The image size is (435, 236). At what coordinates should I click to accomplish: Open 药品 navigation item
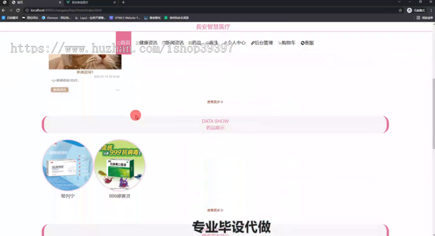click(x=195, y=43)
